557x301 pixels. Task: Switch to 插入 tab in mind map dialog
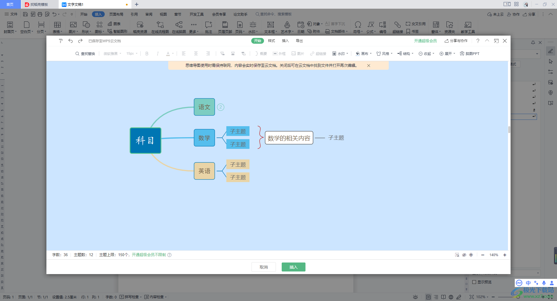click(285, 41)
